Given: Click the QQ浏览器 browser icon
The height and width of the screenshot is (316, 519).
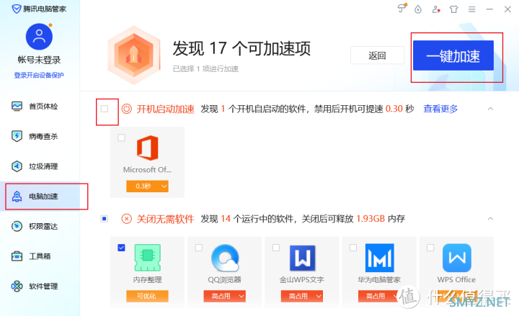Looking at the screenshot, I should coord(225,258).
